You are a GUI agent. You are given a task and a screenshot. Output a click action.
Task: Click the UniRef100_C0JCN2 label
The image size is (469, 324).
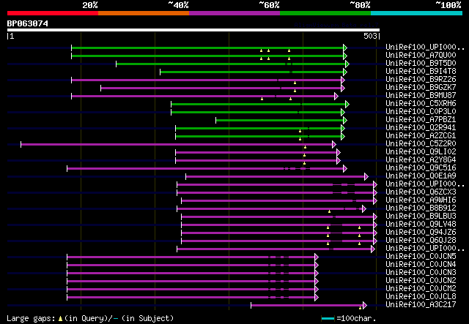(x=421, y=281)
